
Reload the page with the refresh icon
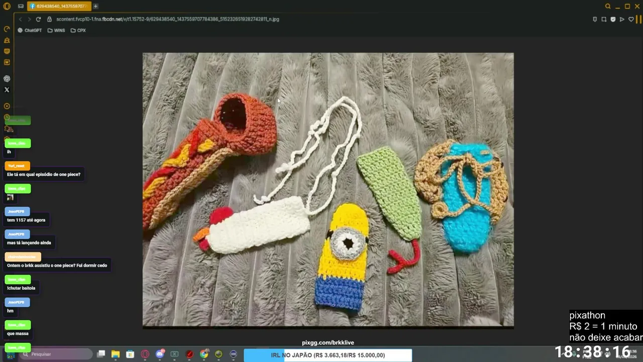pyautogui.click(x=38, y=19)
